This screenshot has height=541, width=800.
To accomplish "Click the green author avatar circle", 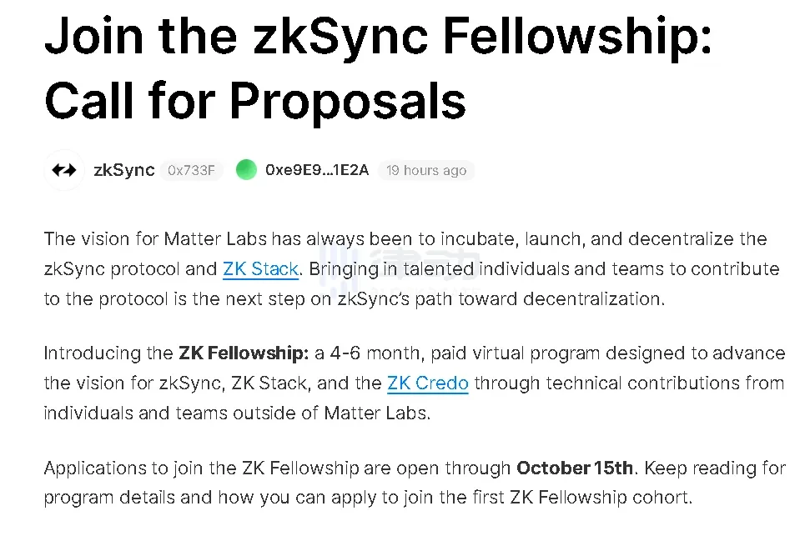I will (246, 170).
